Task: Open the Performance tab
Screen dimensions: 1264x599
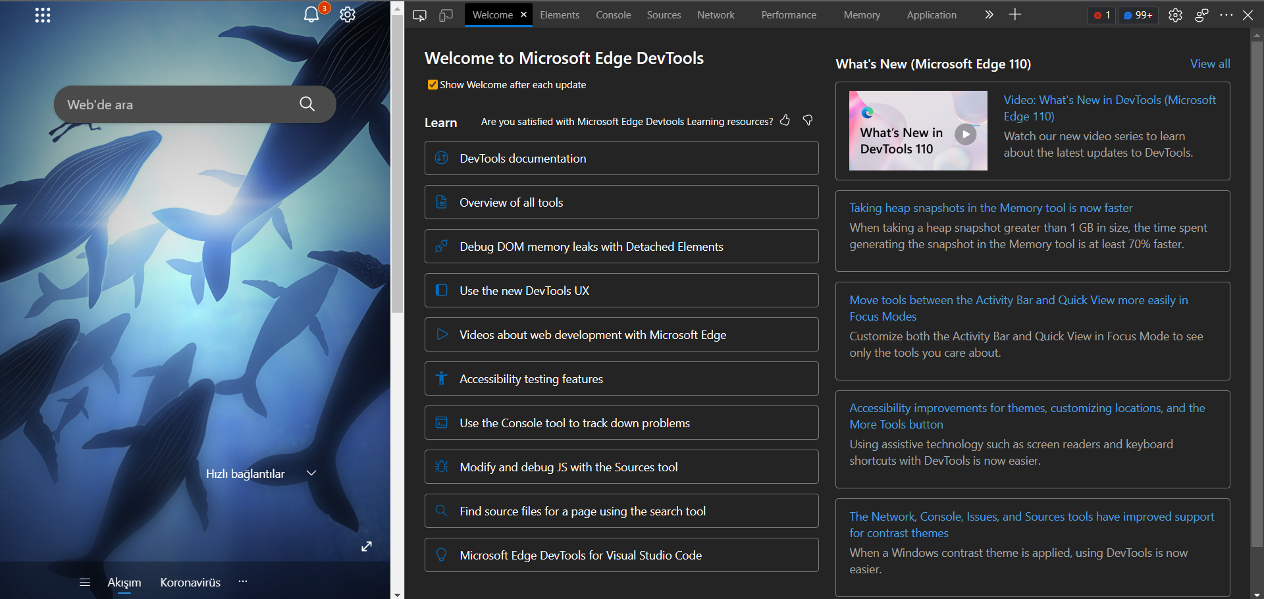Action: pos(789,15)
